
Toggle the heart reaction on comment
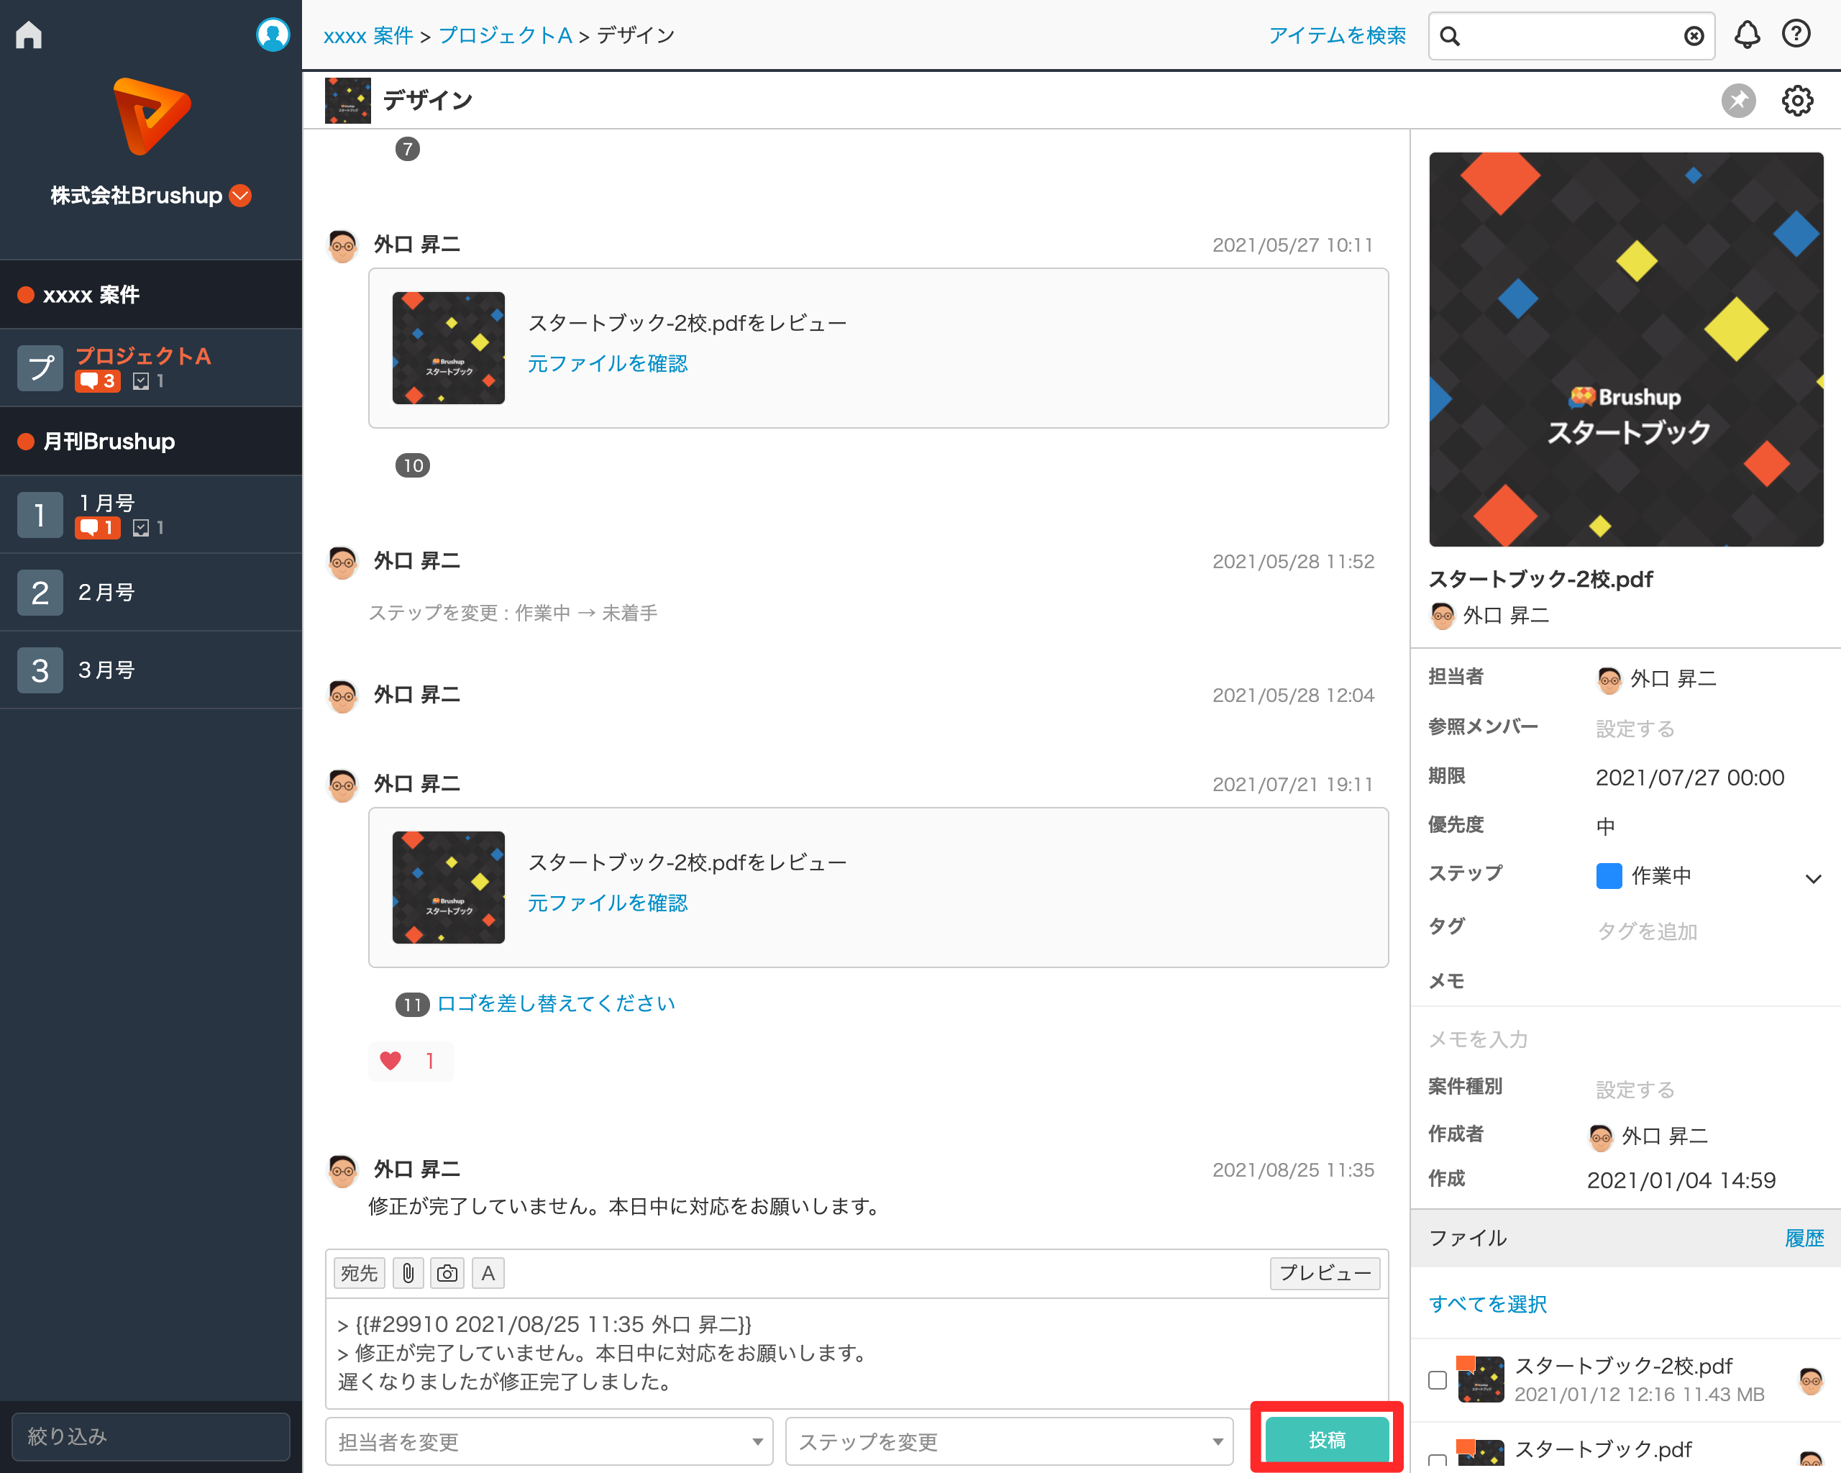click(391, 1061)
